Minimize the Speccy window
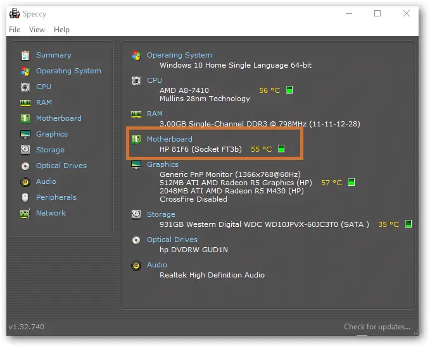 tap(349, 13)
